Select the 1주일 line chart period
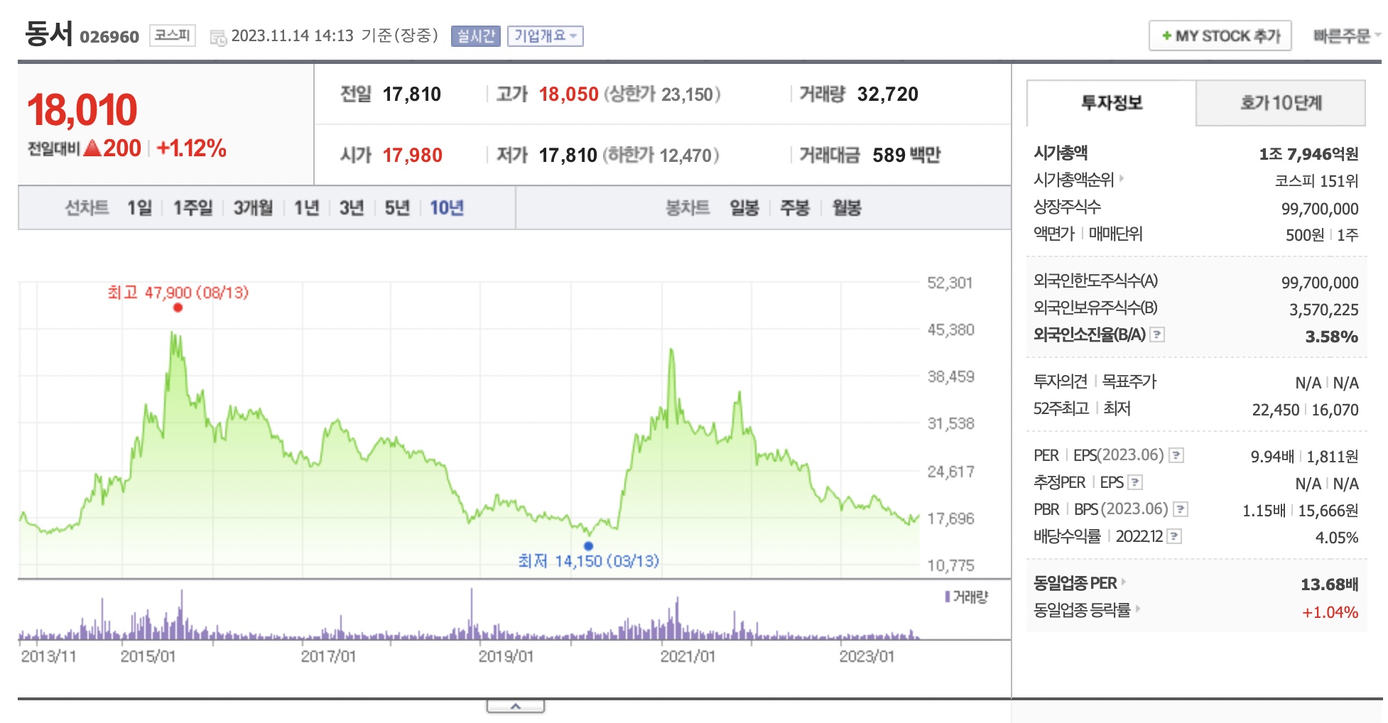 tap(193, 207)
